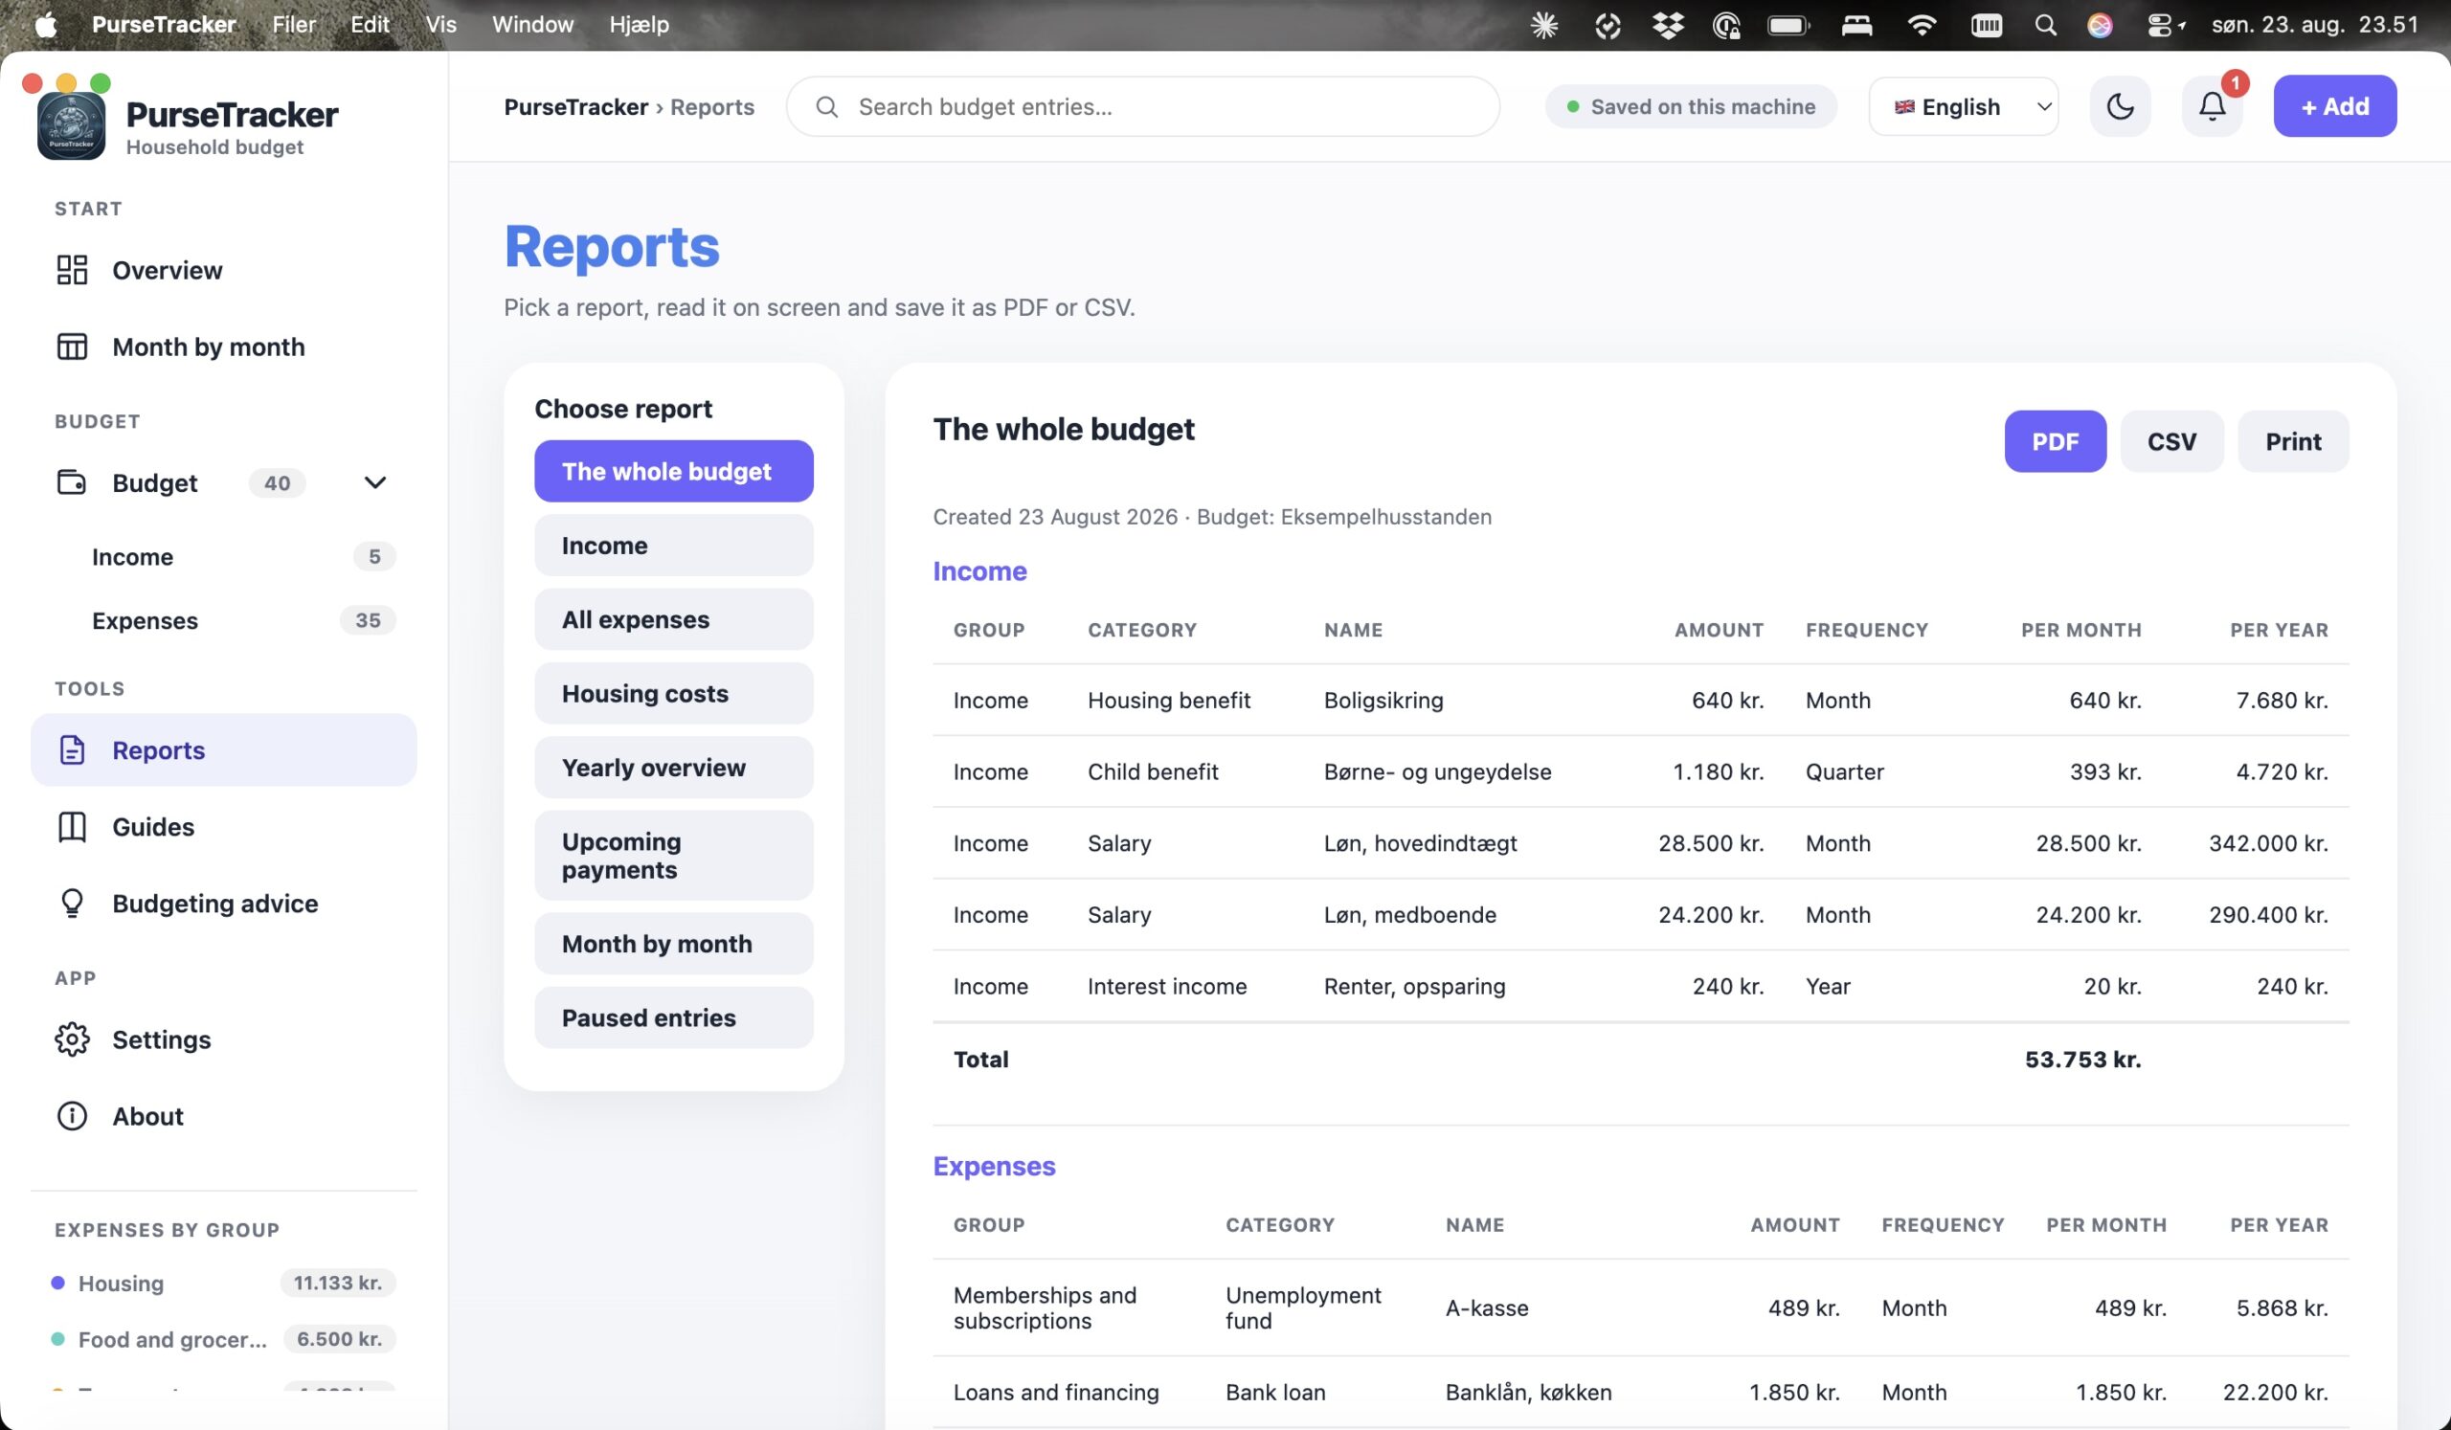
Task: Click the Børne- og ungeydelse cell
Action: 1437,771
